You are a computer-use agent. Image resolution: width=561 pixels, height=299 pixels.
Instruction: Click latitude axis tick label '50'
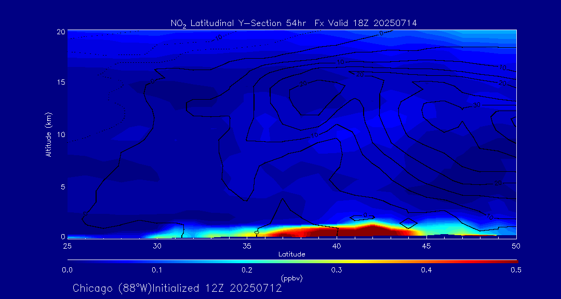[516, 246]
